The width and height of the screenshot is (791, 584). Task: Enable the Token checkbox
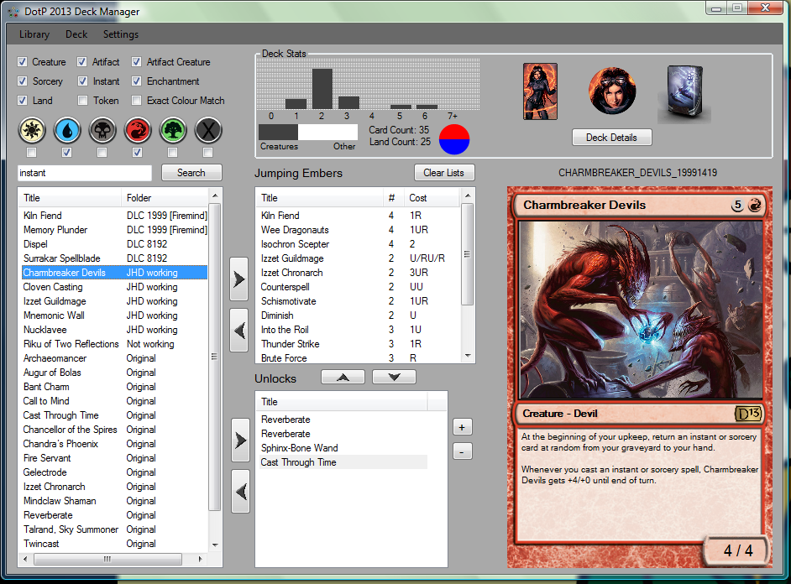(82, 101)
